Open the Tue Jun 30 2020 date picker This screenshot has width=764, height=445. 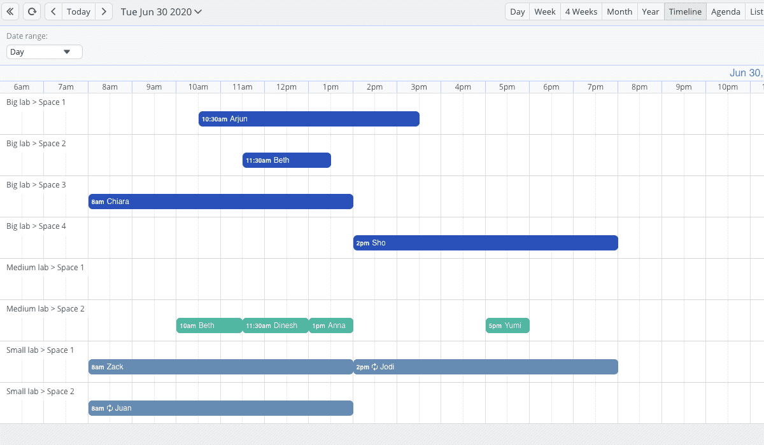[161, 11]
